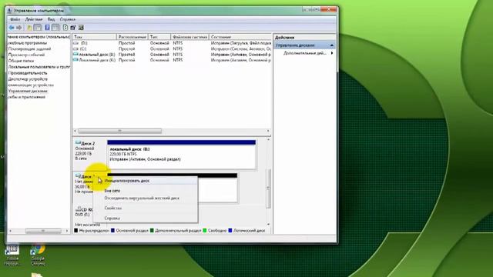Select the 220 ГБ NTFS partition of Диск 2
The height and width of the screenshot is (277, 493).
[182, 154]
